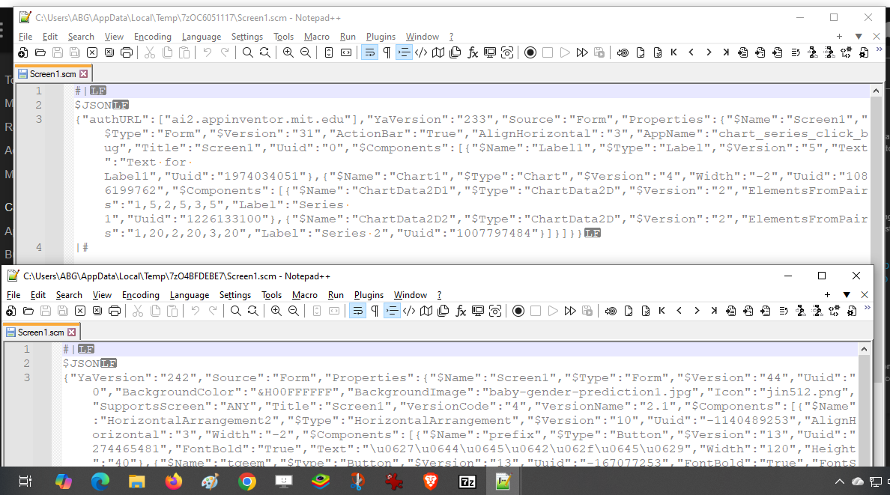This screenshot has height=495, width=890.
Task: Click Sync vertical scrolling icon in upper window
Action: click(x=329, y=52)
